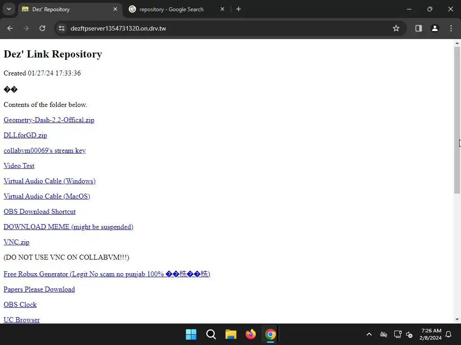Open the Video Test link

coord(19,166)
